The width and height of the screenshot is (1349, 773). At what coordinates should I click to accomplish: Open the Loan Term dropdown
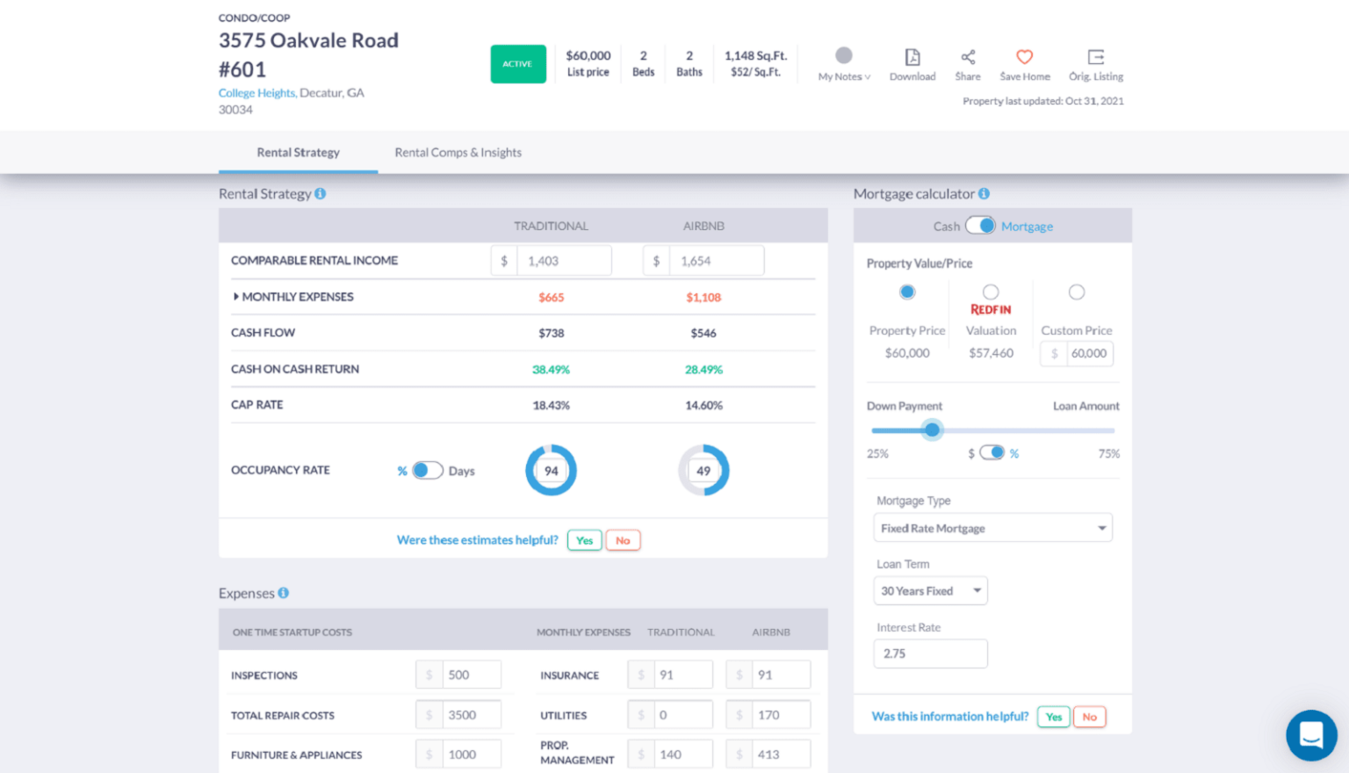[x=930, y=591]
